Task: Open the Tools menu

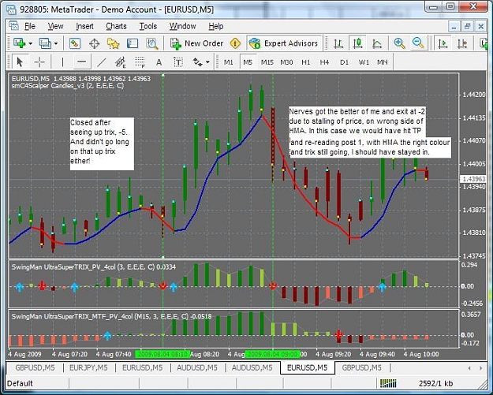Action: [x=148, y=26]
